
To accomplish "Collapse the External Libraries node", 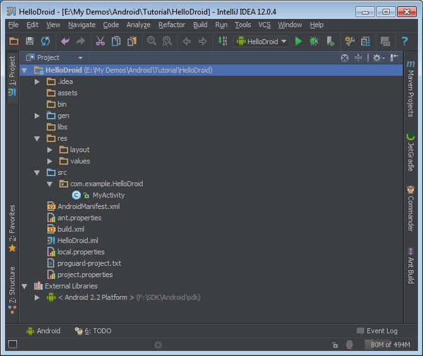I will 25,287.
